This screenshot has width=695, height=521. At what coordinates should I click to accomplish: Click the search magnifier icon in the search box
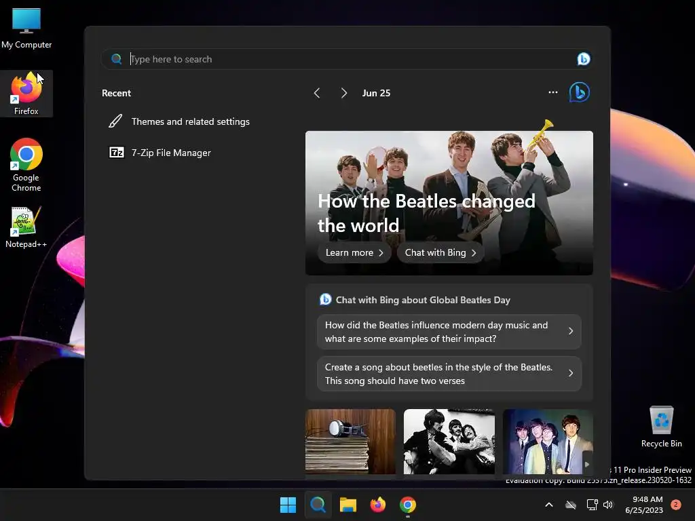point(116,59)
